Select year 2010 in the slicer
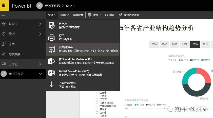 point(195,44)
